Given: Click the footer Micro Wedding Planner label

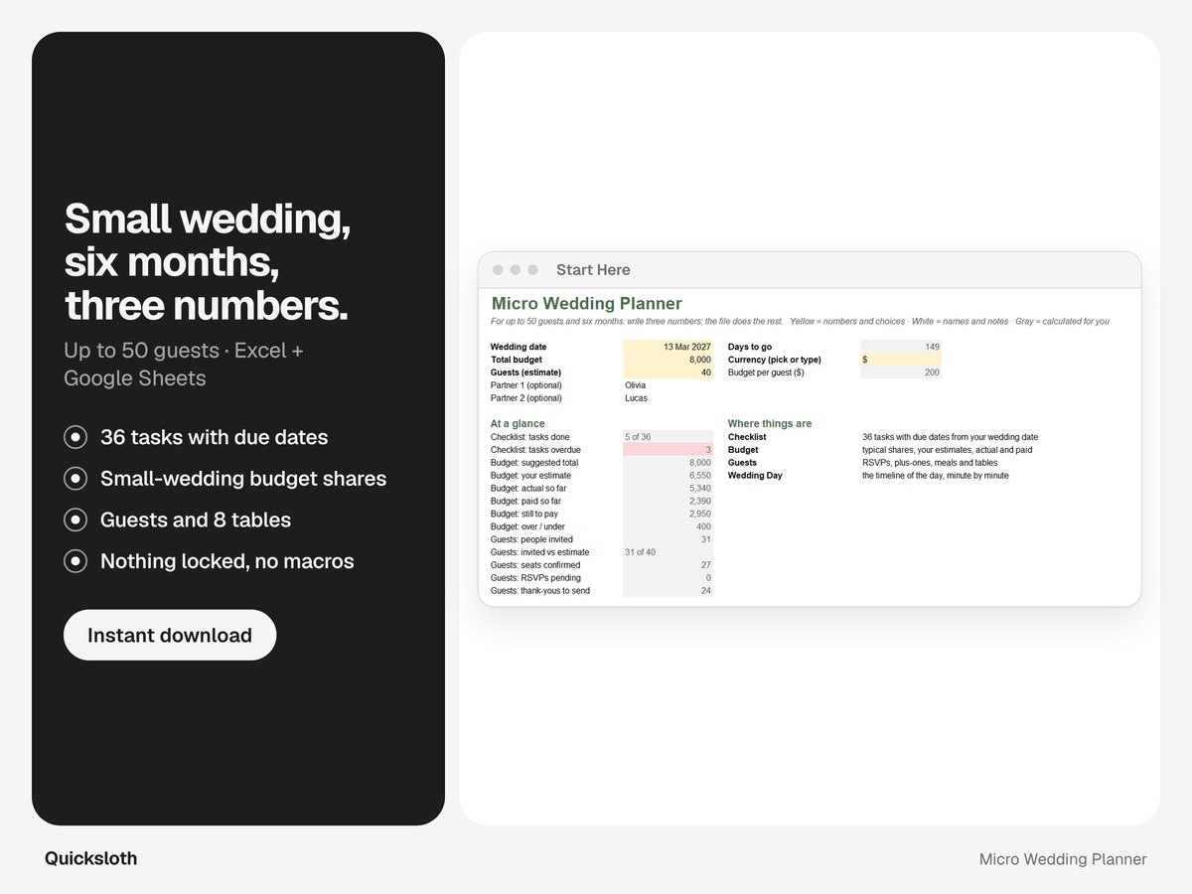Looking at the screenshot, I should point(1063,859).
